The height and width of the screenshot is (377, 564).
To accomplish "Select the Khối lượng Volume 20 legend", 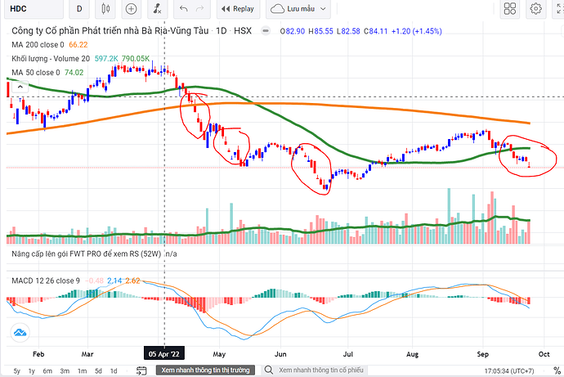I will click(x=51, y=59).
